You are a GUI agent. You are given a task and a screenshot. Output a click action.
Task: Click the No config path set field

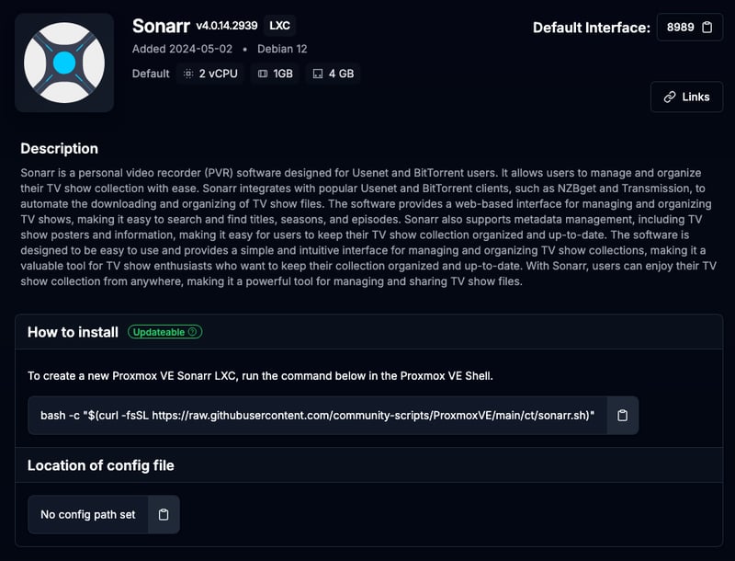[86, 514]
